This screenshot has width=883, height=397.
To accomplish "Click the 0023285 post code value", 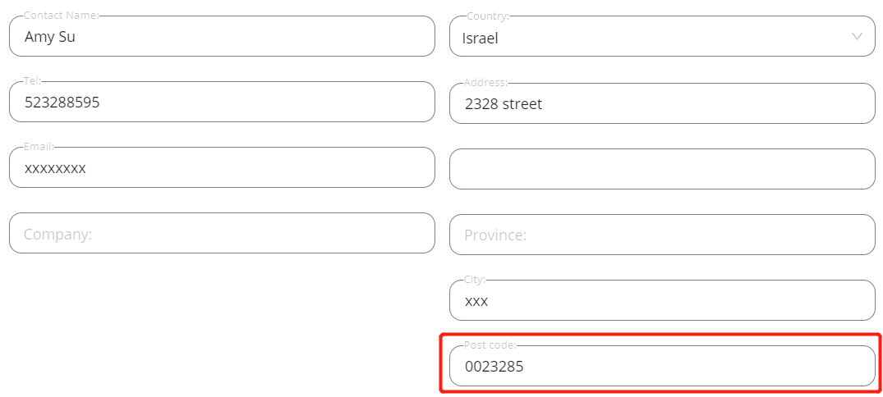I will [x=494, y=367].
